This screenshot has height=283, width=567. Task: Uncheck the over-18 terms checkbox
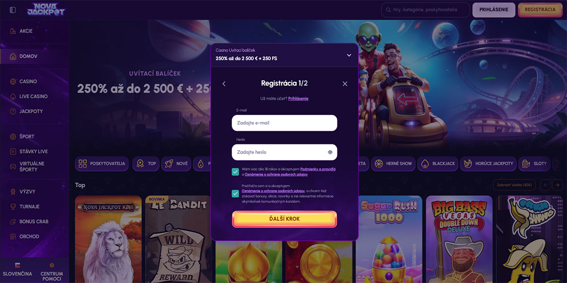click(235, 172)
